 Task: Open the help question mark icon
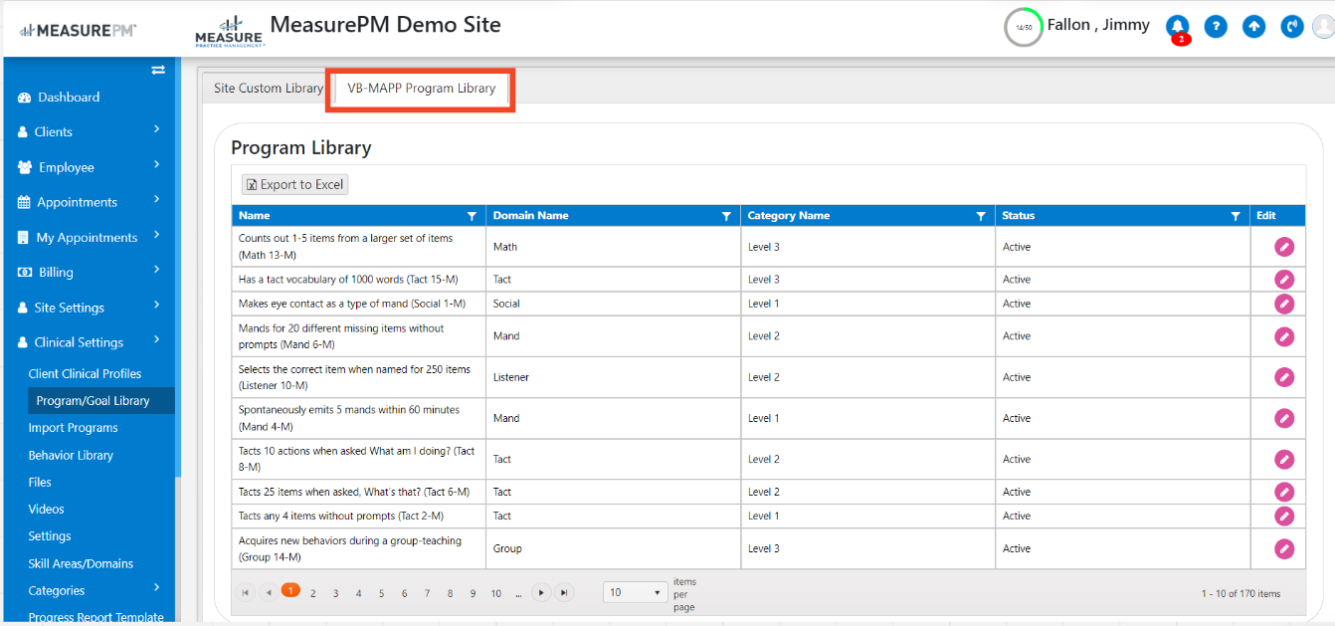tap(1216, 27)
